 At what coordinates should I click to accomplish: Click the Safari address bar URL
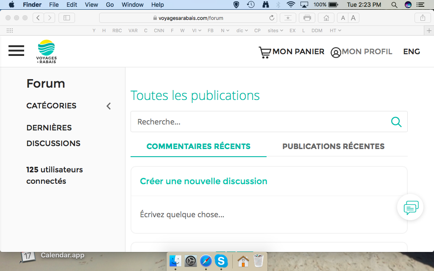coord(188,18)
